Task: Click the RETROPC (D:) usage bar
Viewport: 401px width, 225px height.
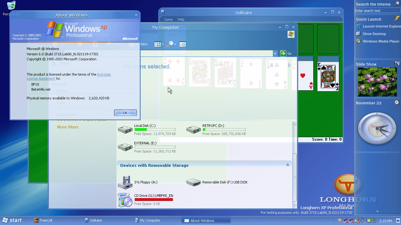Action: [224, 129]
